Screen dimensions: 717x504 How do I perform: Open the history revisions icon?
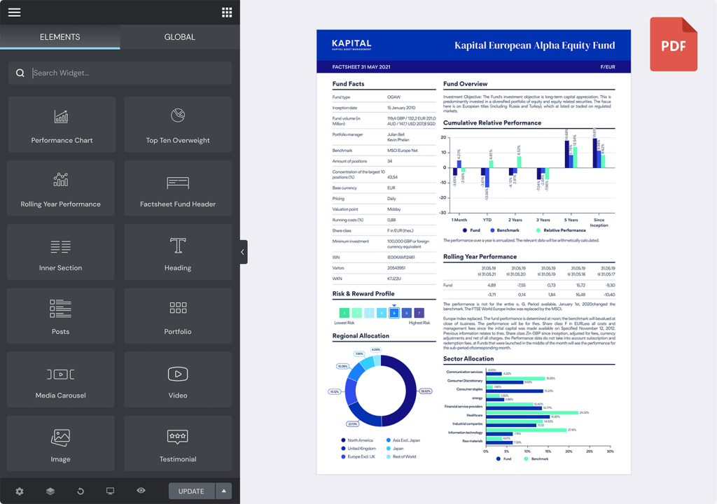tap(81, 491)
